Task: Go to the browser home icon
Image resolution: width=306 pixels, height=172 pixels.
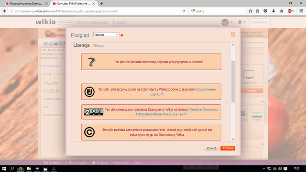Action: pyautogui.click(x=282, y=11)
